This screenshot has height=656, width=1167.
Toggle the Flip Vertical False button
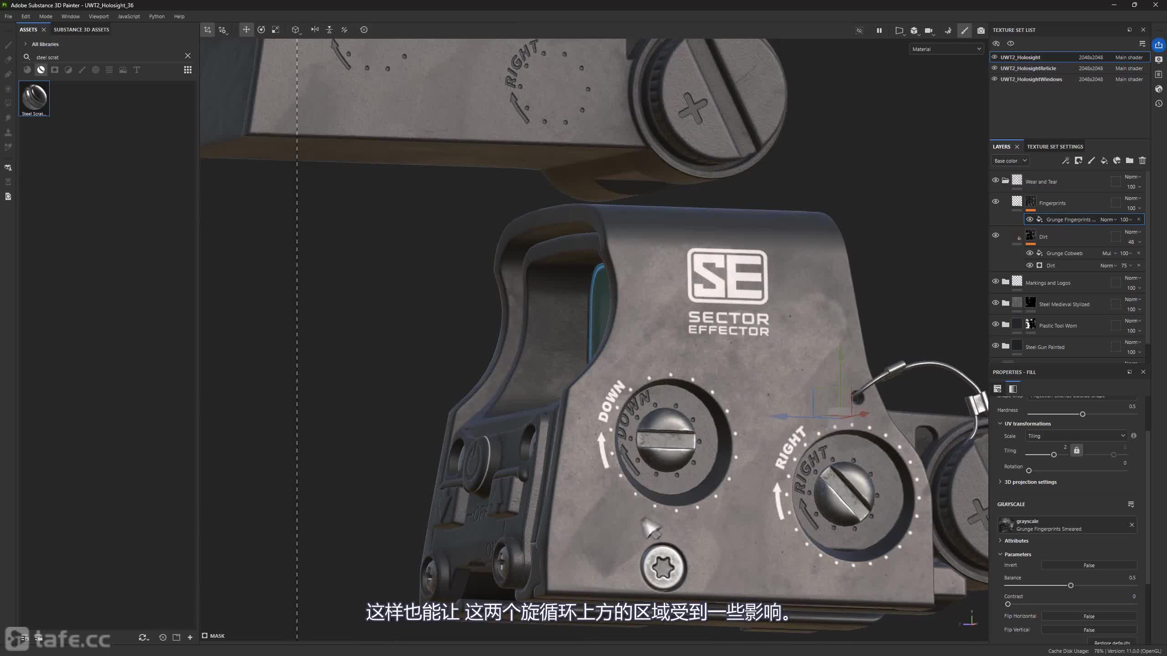pyautogui.click(x=1089, y=630)
